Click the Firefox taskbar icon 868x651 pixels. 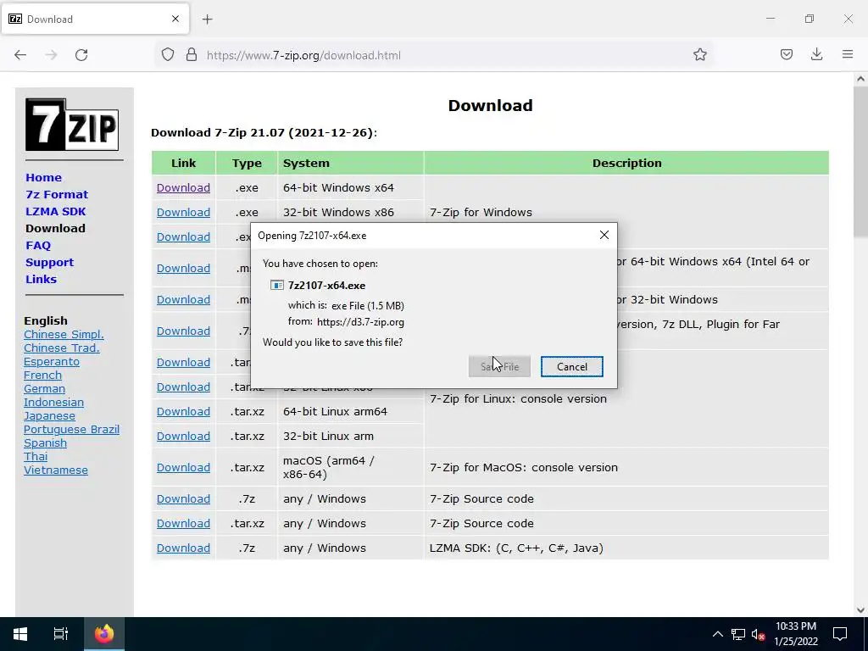104,634
